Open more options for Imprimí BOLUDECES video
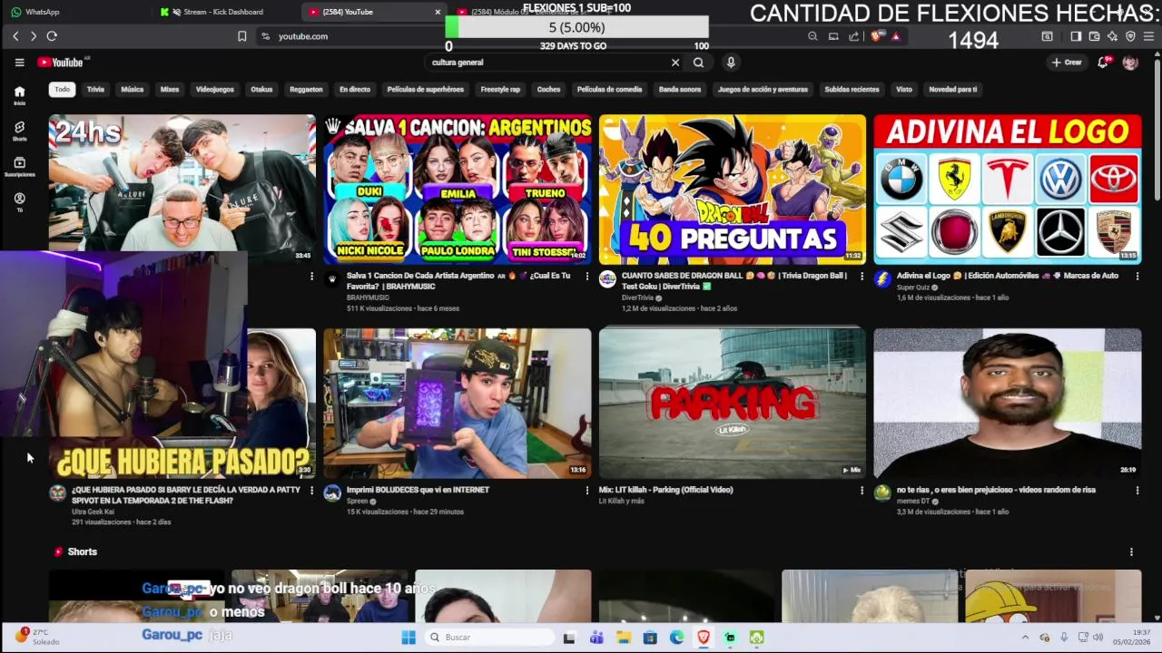 pyautogui.click(x=587, y=490)
